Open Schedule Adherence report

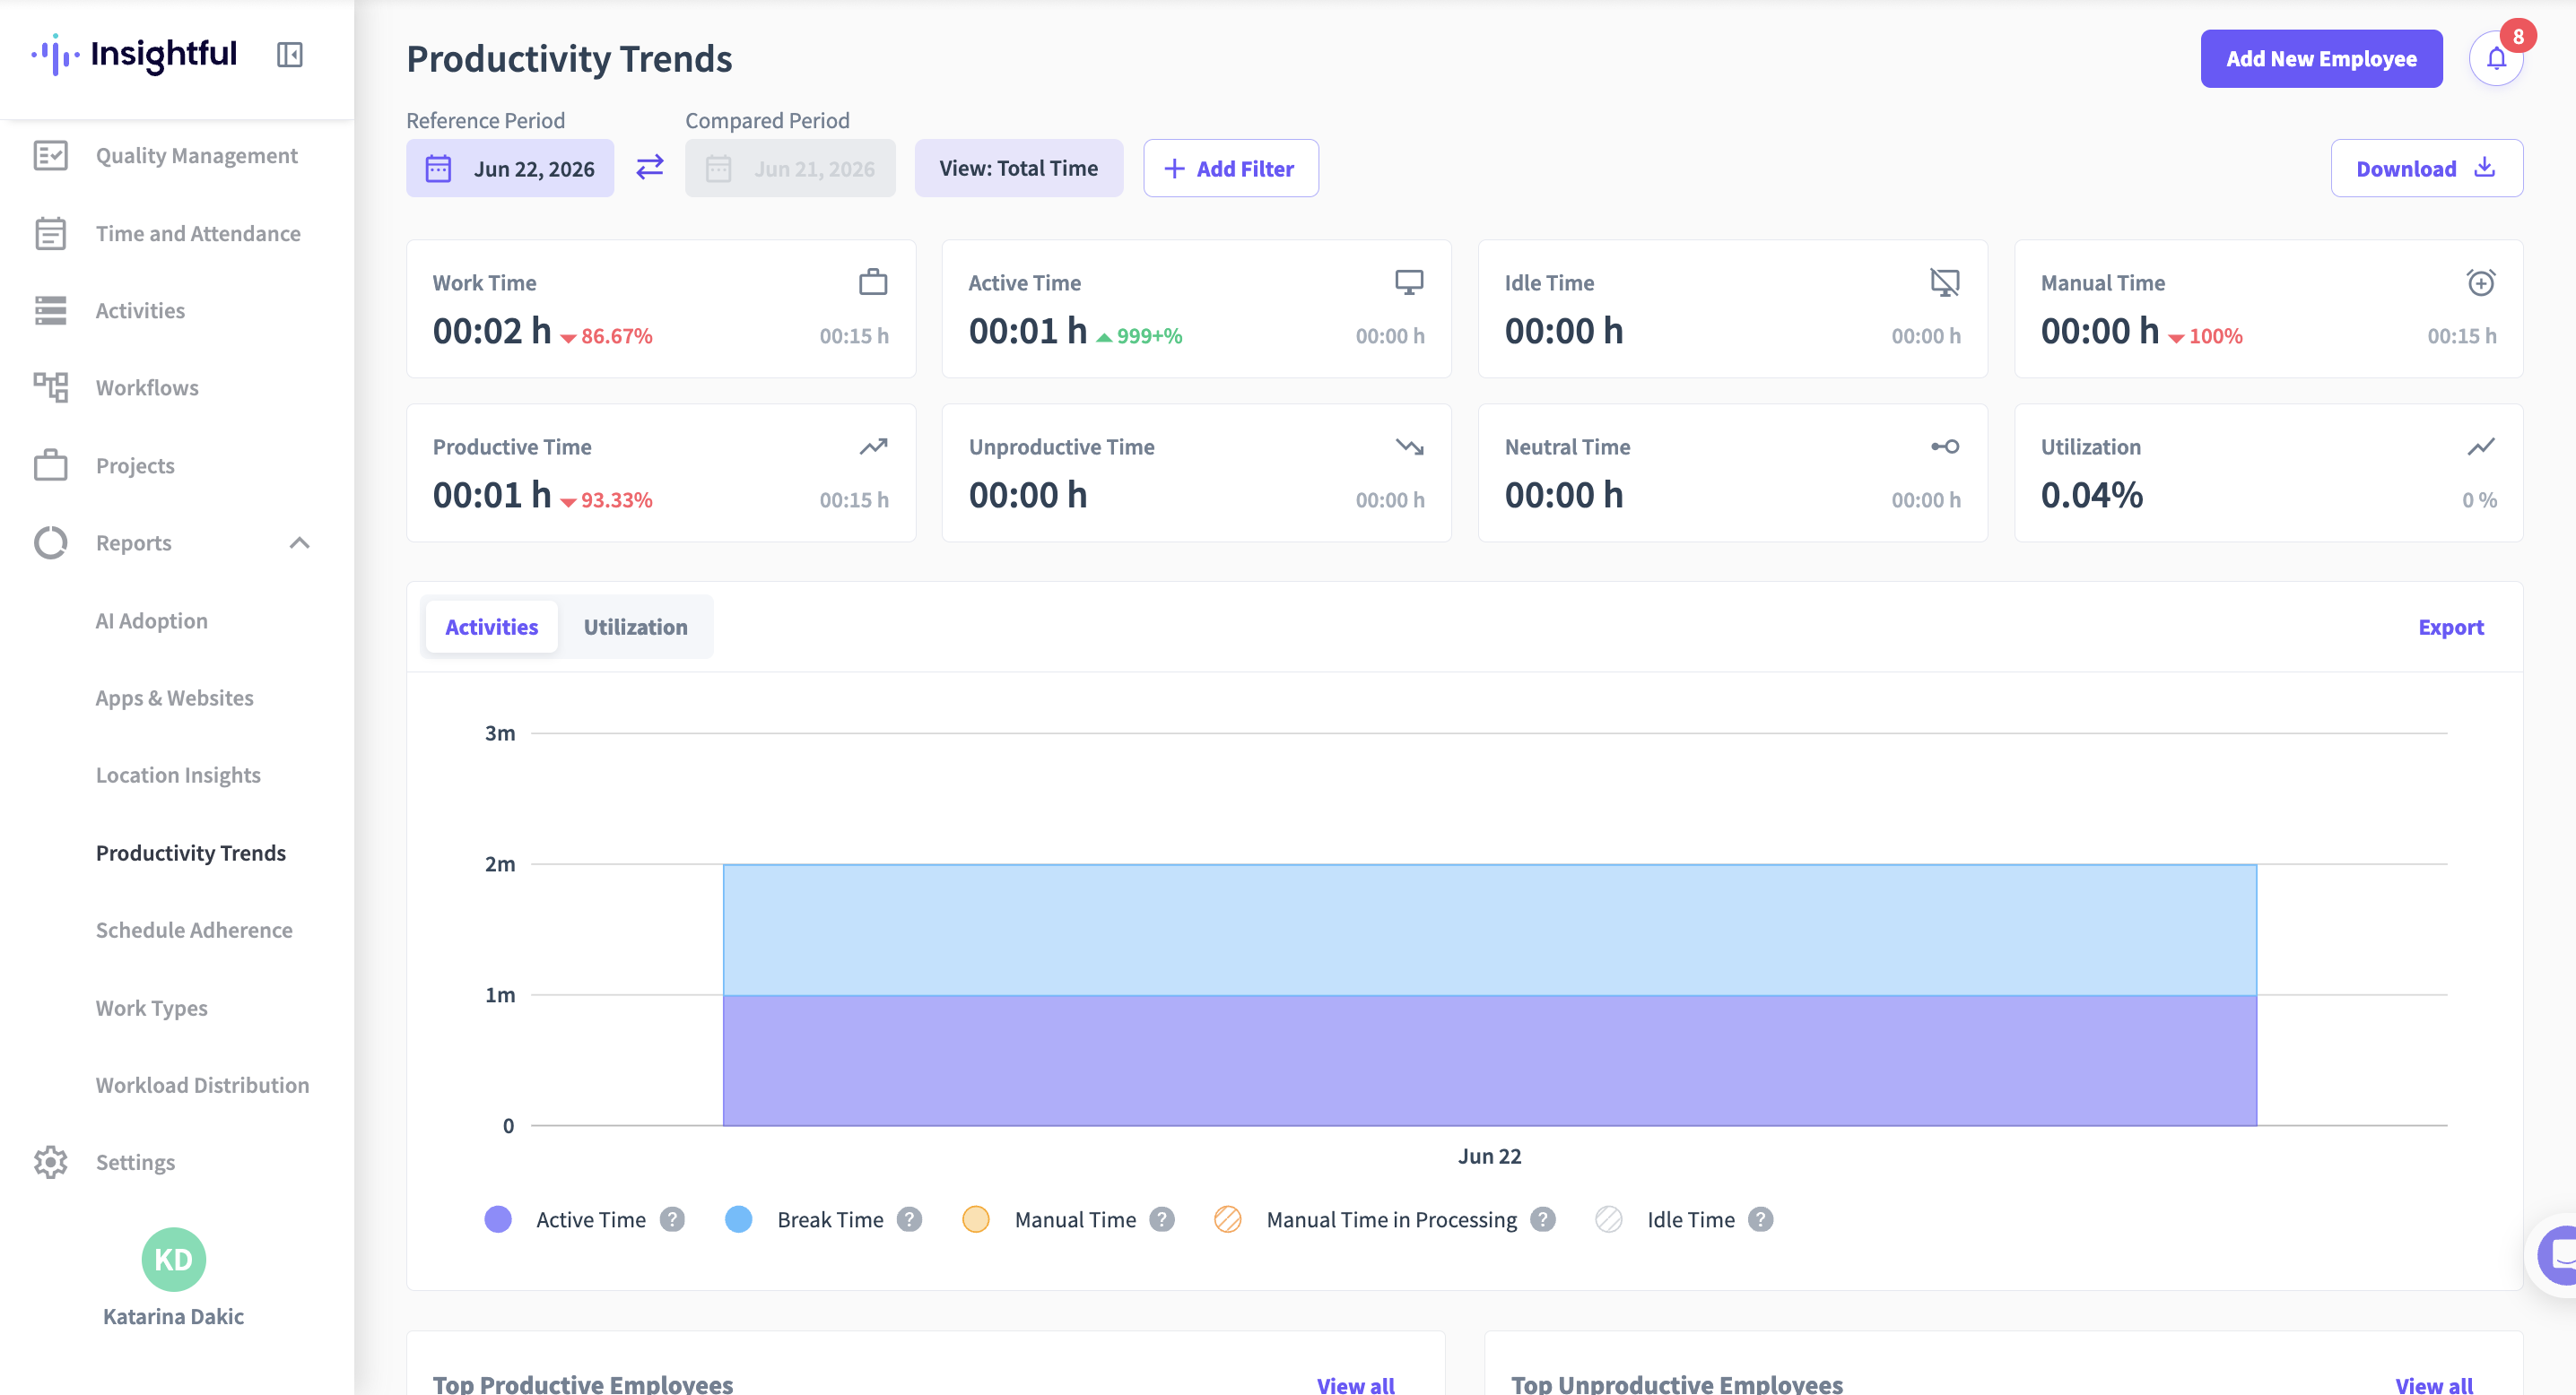coord(194,930)
